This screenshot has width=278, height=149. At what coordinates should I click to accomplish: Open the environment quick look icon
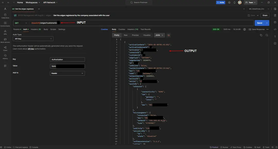pos(275,9)
